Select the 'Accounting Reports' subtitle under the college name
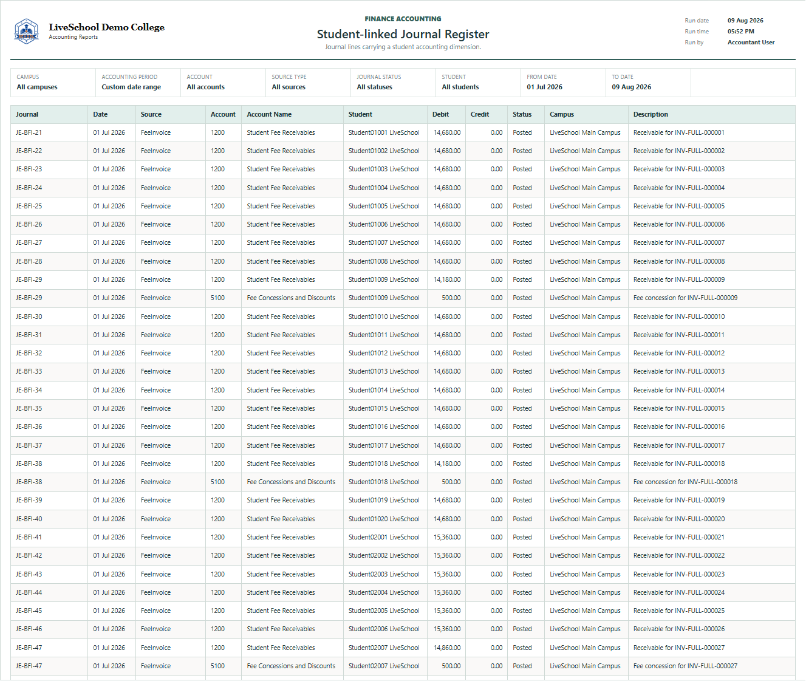The width and height of the screenshot is (806, 681). [x=73, y=37]
